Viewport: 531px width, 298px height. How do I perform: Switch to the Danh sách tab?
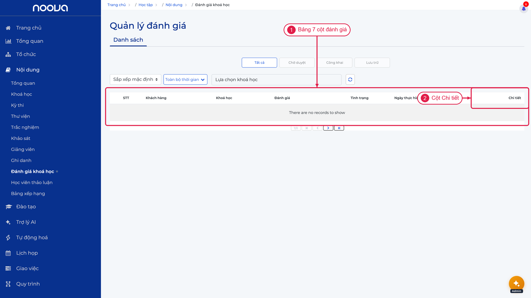pyautogui.click(x=128, y=40)
